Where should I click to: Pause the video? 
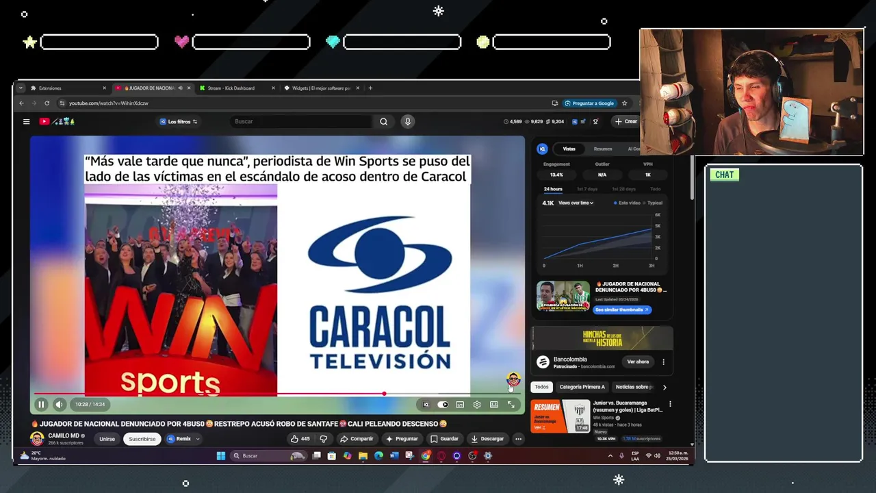pos(41,405)
